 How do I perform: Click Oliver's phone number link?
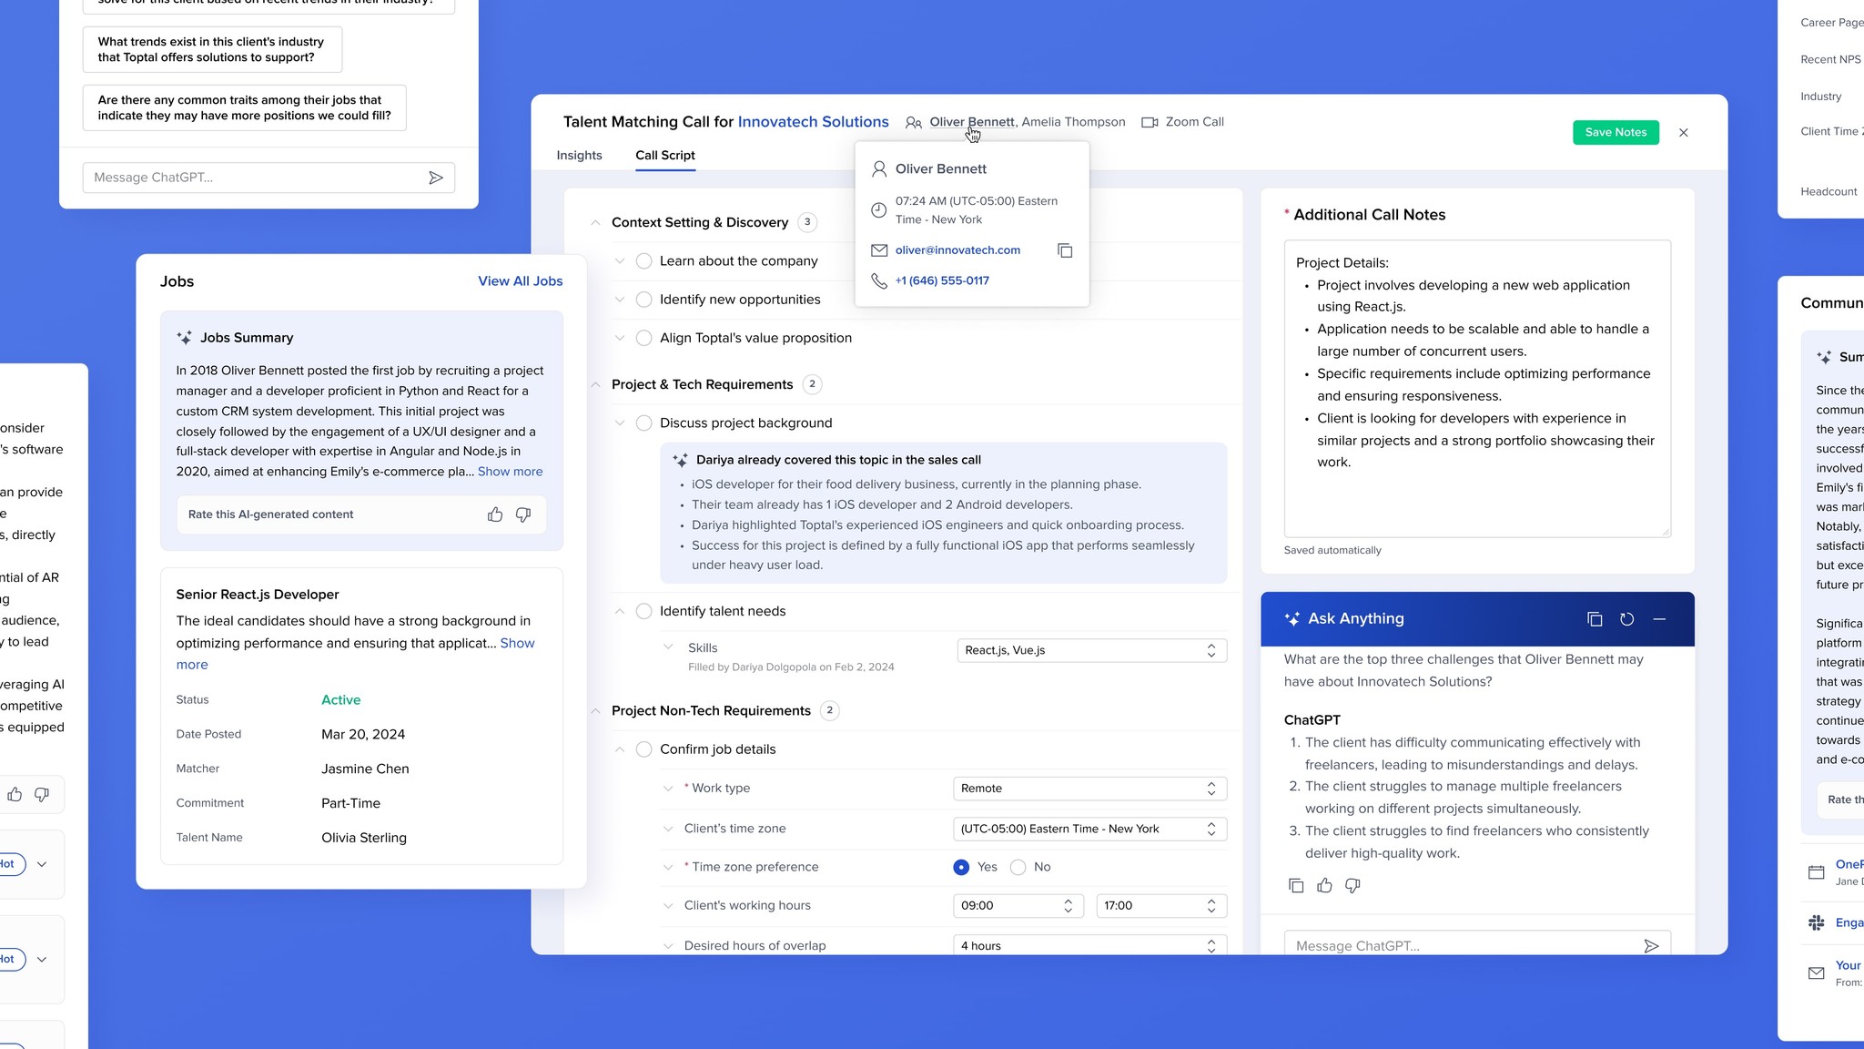(942, 280)
